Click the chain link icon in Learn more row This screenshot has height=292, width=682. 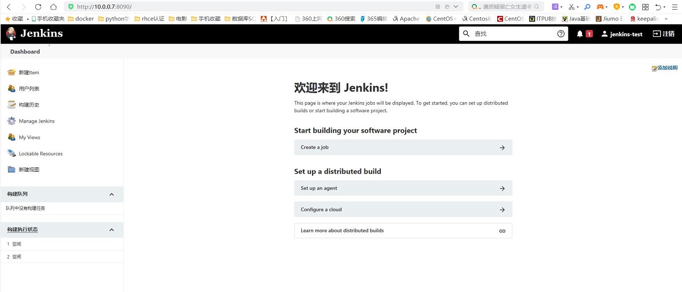click(502, 231)
